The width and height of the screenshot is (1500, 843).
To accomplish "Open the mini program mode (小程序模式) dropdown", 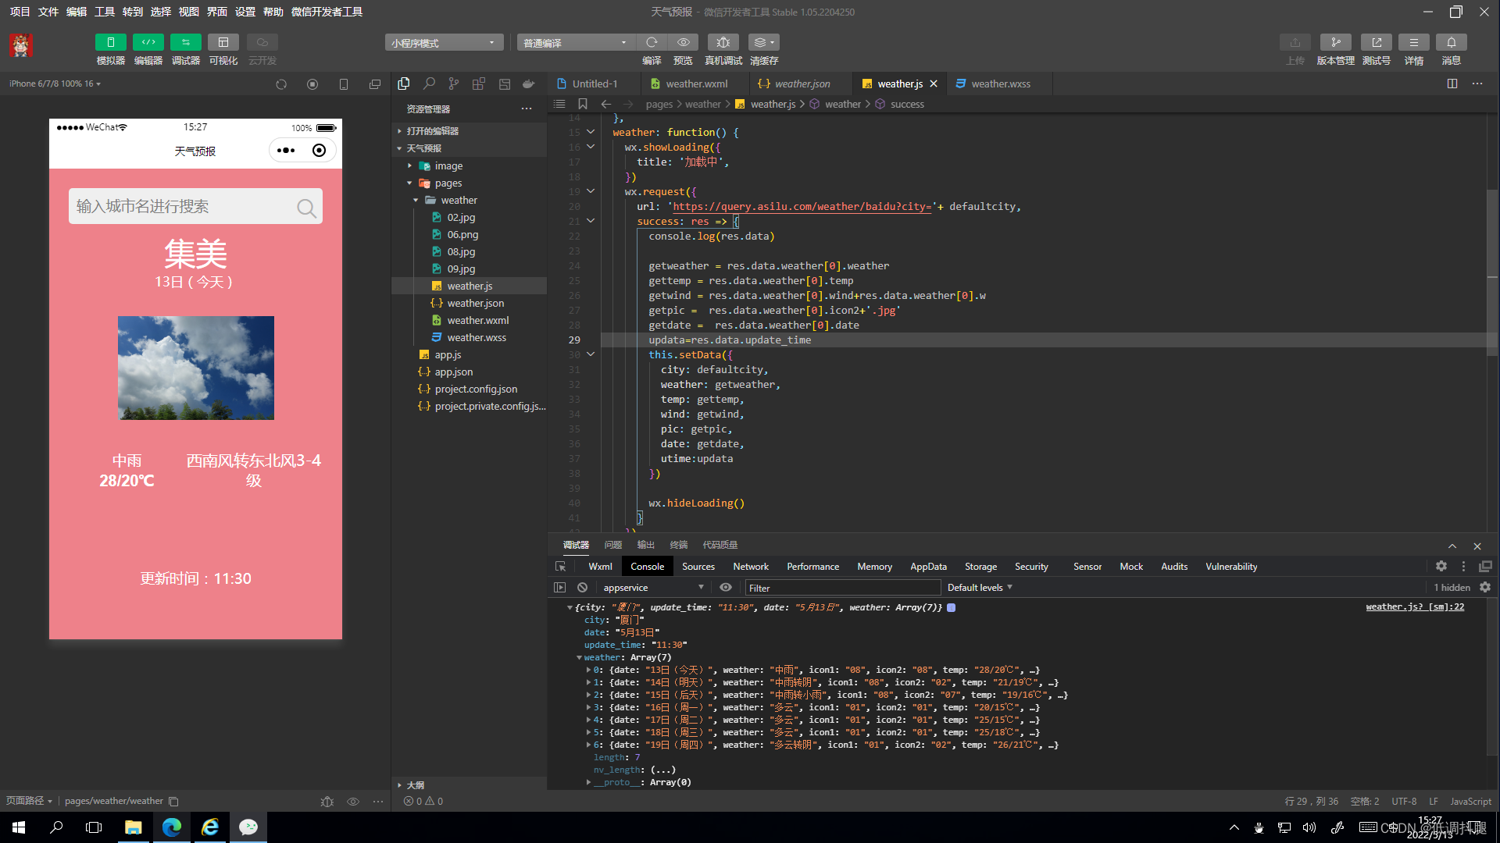I will click(x=443, y=42).
